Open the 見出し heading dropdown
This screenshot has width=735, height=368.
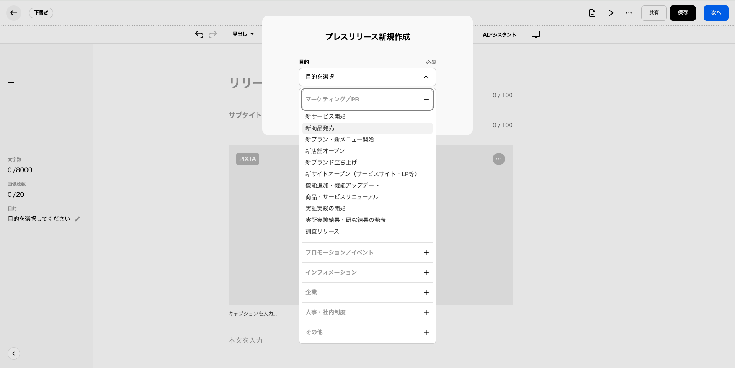click(243, 34)
